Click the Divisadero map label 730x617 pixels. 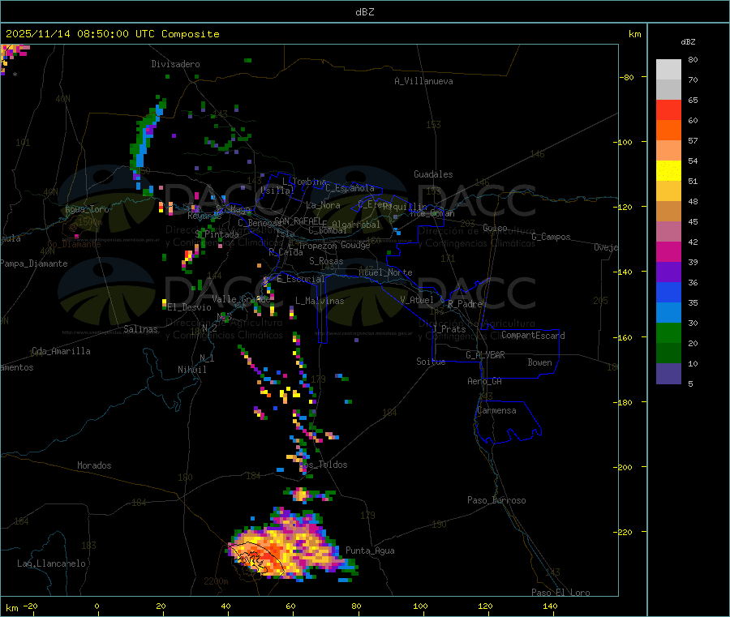175,64
